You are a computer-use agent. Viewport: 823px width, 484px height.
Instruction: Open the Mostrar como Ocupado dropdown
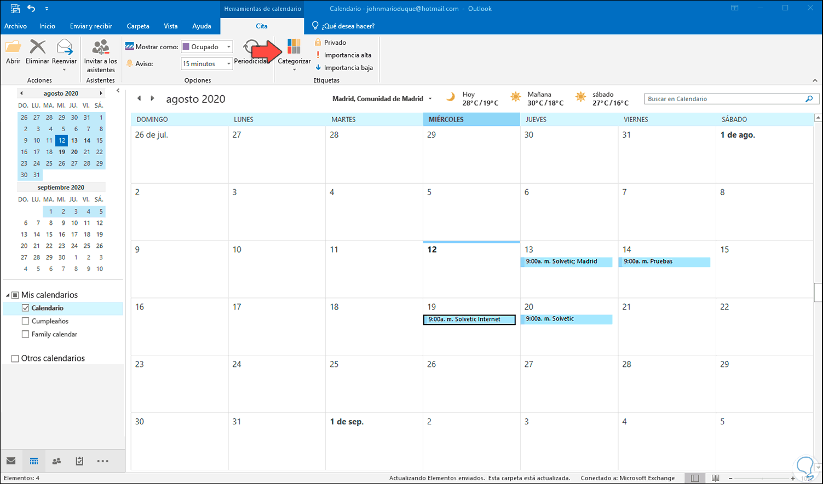(x=206, y=47)
